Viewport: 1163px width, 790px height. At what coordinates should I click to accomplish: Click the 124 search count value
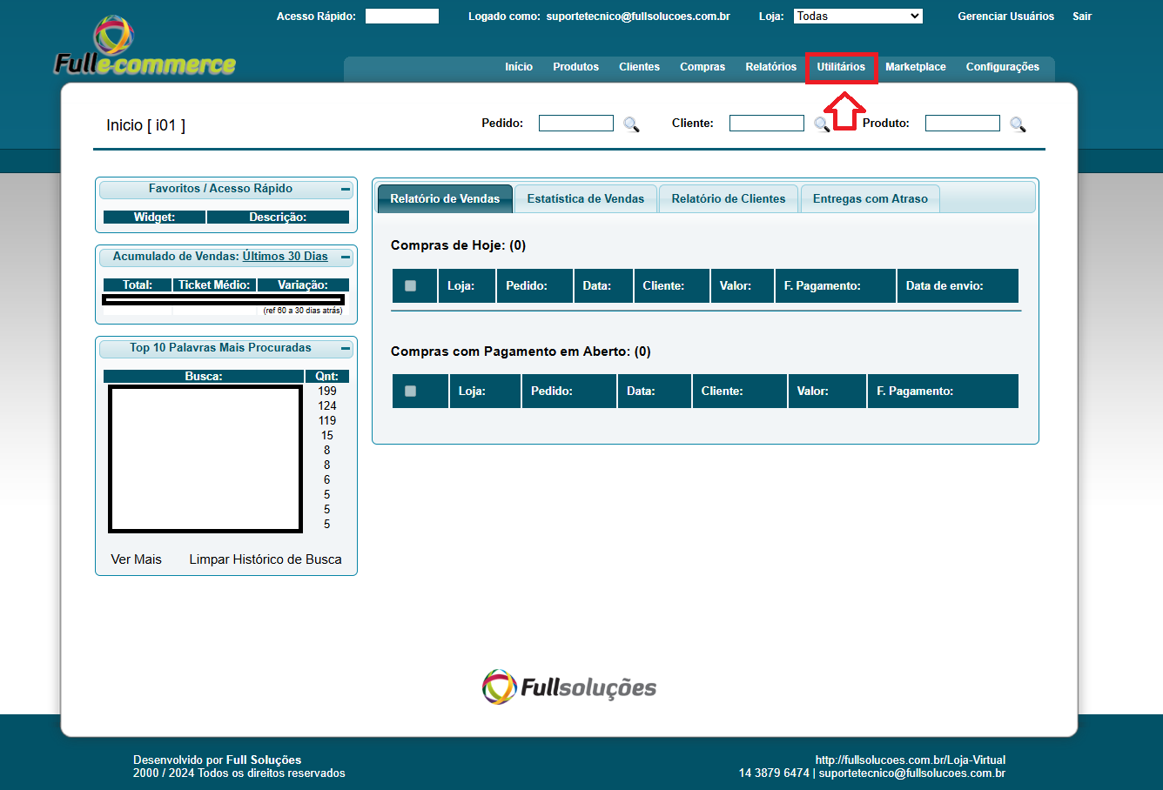(x=327, y=405)
